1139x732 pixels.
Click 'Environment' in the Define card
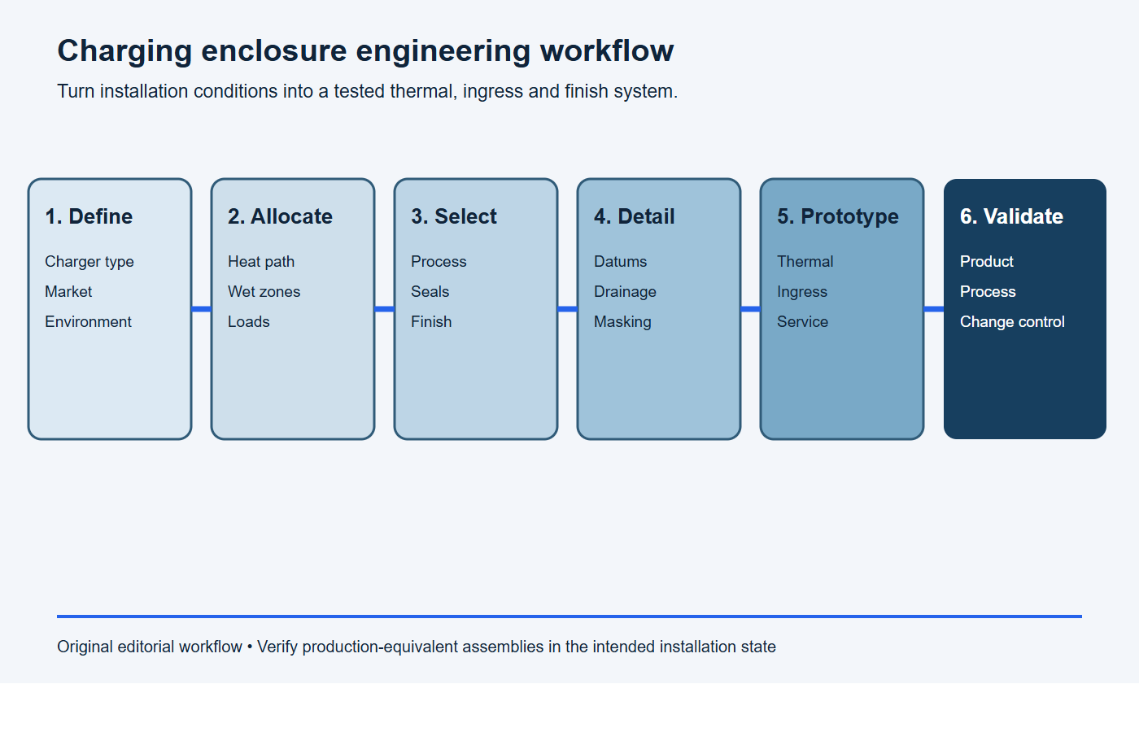click(88, 321)
